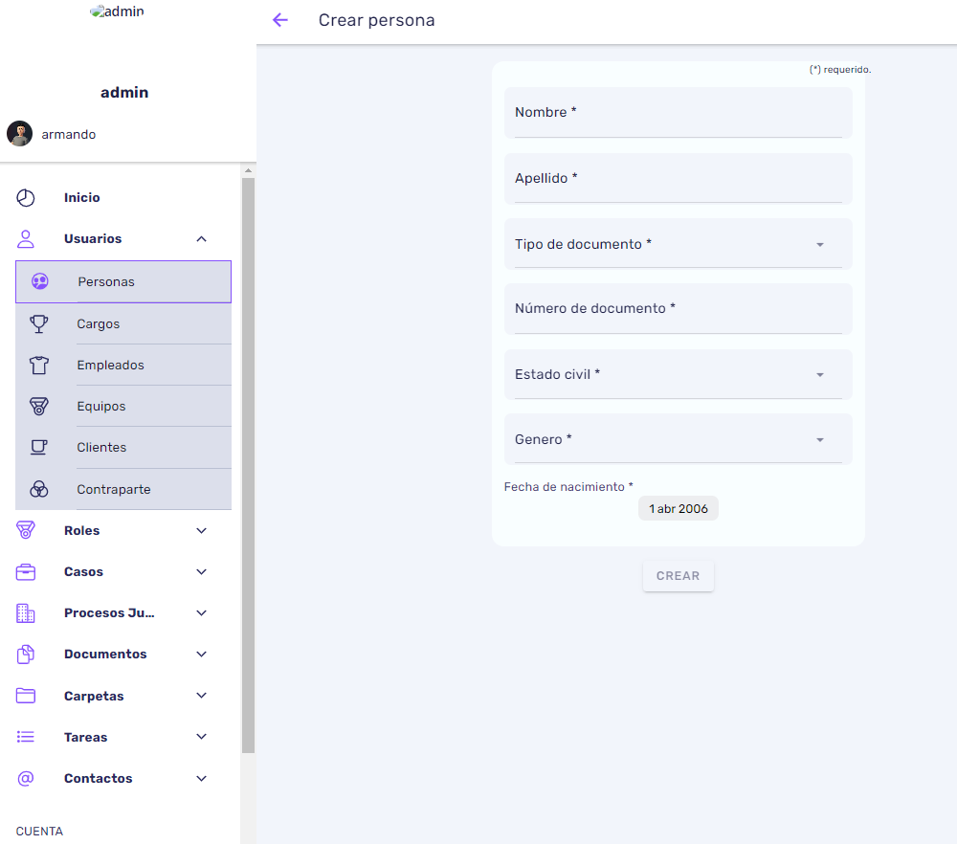
Task: Focus the Nombre input field
Action: [679, 112]
